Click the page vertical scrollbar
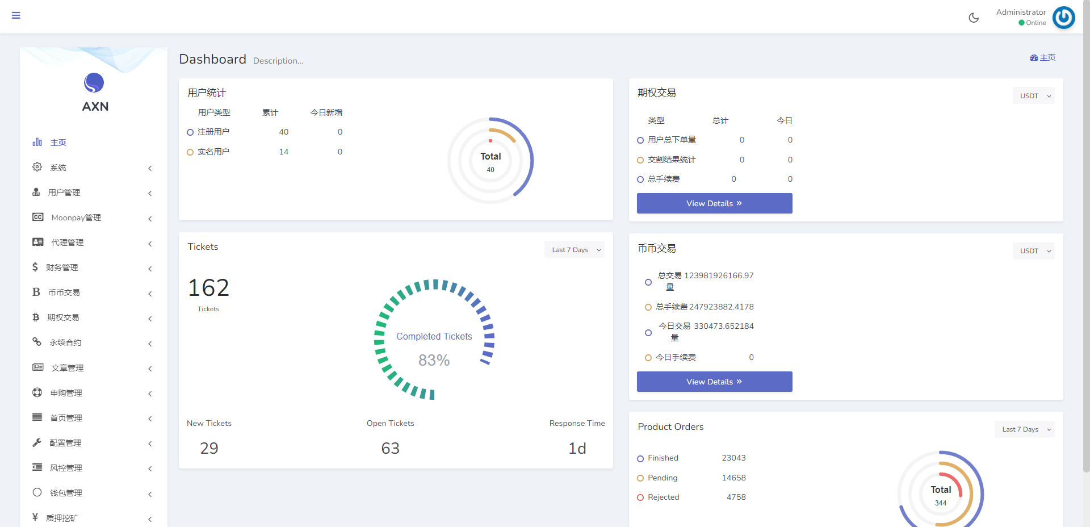 point(1086,227)
